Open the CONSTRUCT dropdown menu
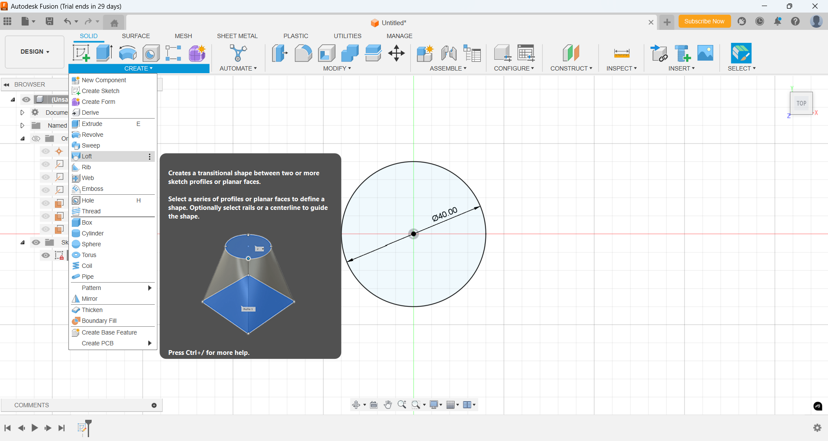This screenshot has width=828, height=441. (571, 68)
